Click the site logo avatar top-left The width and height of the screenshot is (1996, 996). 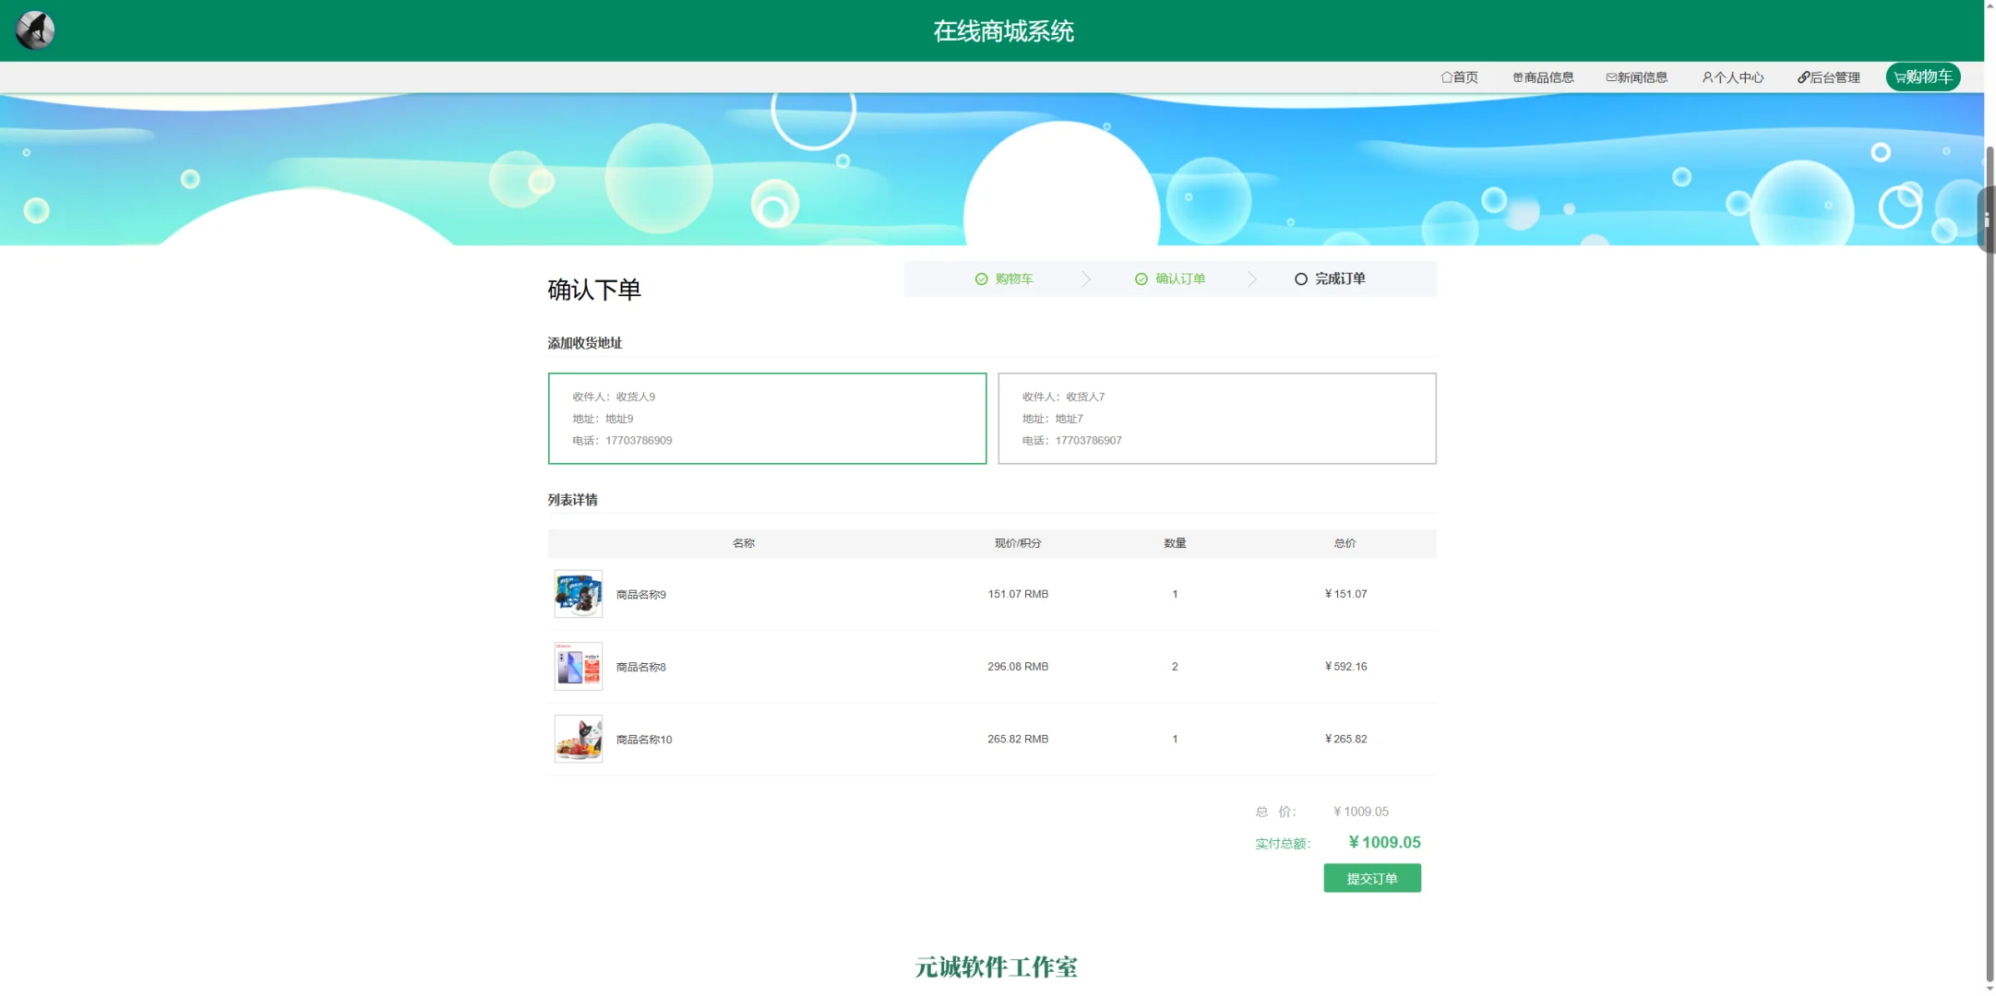pos(34,29)
